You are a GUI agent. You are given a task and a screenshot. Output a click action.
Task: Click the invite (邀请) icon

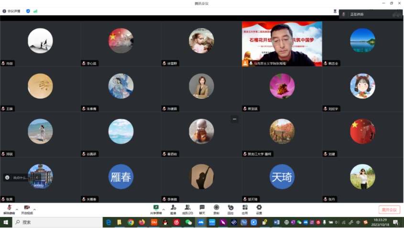coord(173,209)
